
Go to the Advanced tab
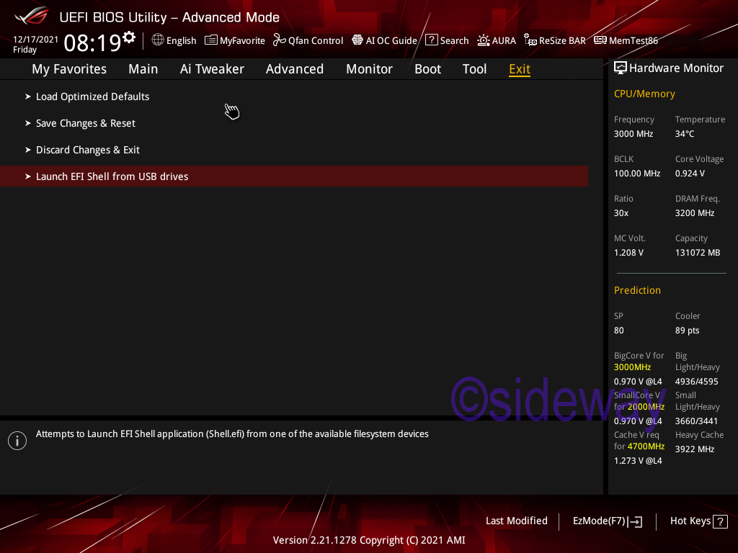pos(295,69)
